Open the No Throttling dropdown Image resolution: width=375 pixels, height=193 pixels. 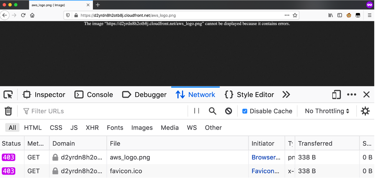pos(327,111)
